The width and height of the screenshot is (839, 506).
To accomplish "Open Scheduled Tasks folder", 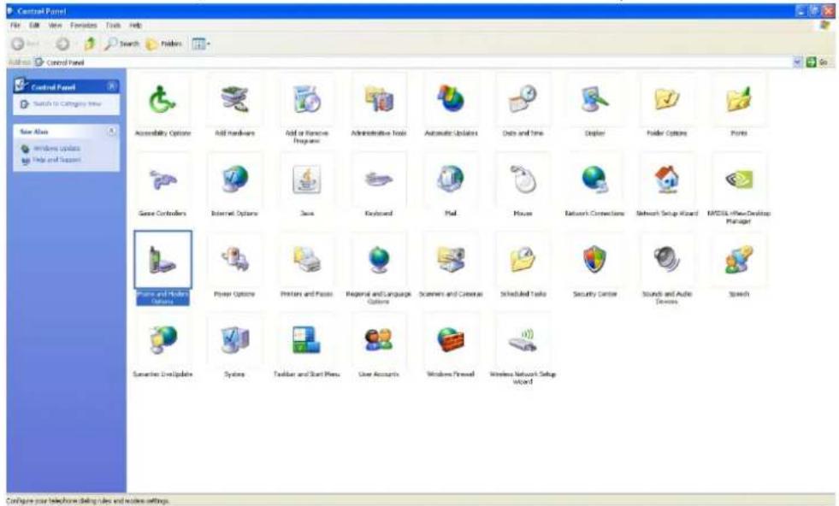I will (x=523, y=260).
